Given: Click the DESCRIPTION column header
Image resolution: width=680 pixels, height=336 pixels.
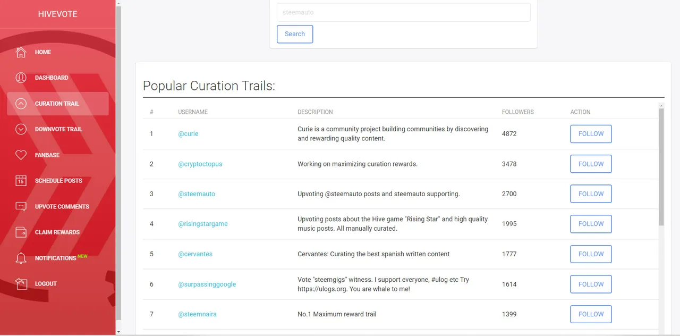Looking at the screenshot, I should (x=315, y=112).
